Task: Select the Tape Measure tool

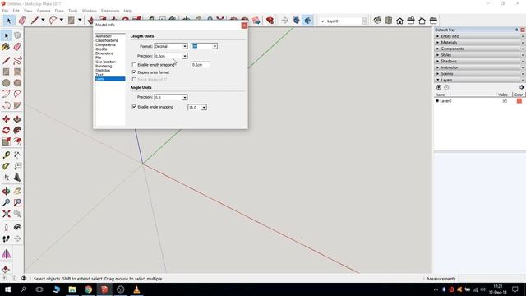Action: point(6,155)
